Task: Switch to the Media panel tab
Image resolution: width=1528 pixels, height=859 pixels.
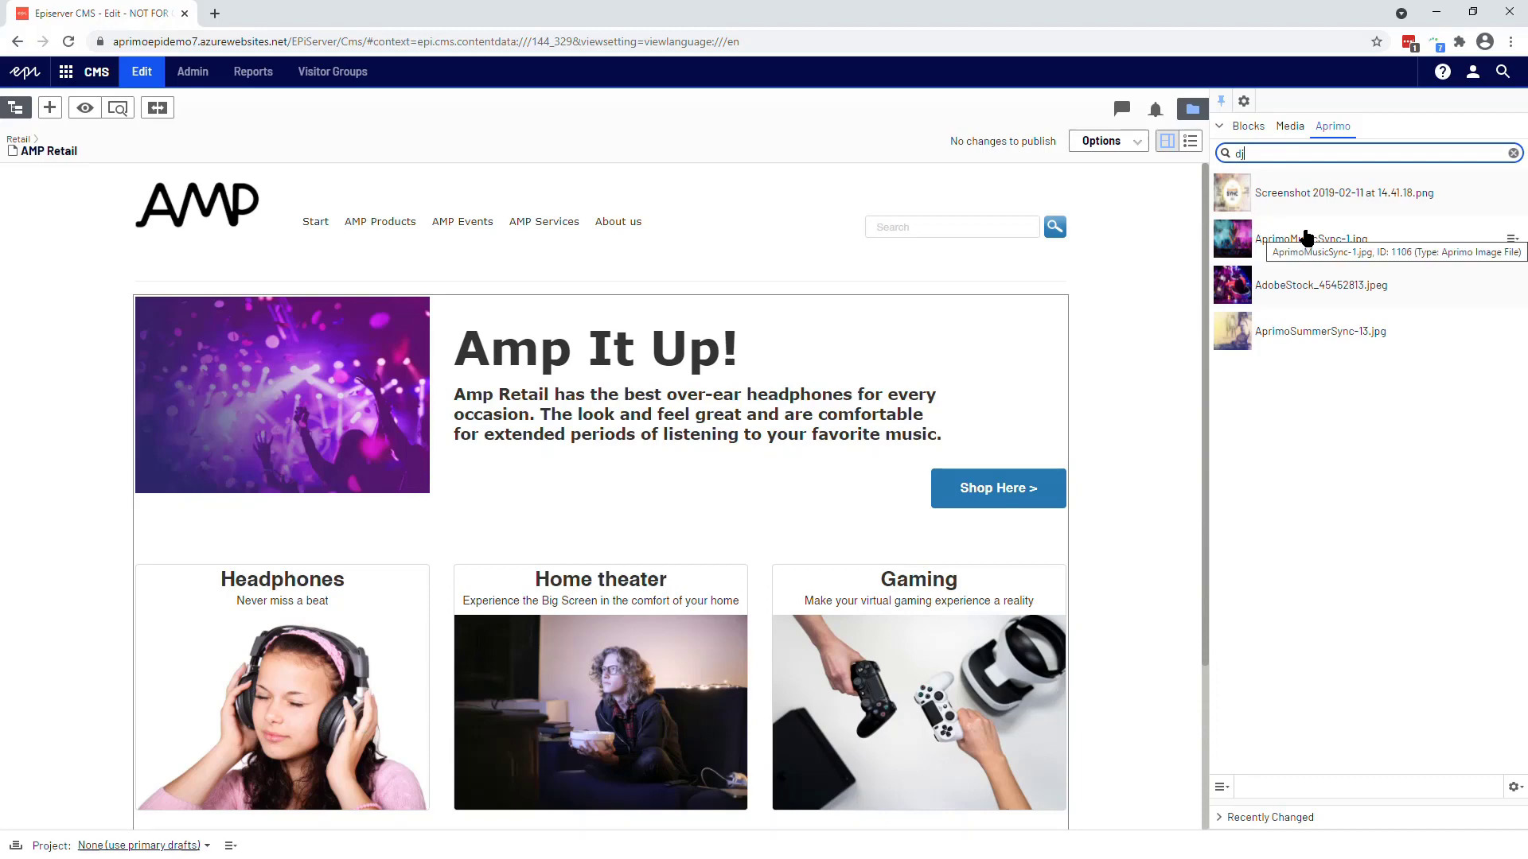Action: (1290, 125)
